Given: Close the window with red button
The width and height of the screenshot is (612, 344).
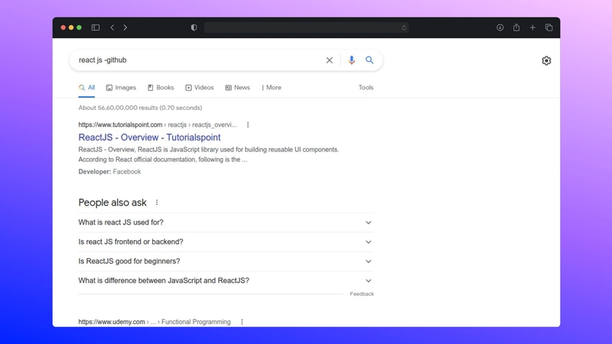Looking at the screenshot, I should point(63,28).
